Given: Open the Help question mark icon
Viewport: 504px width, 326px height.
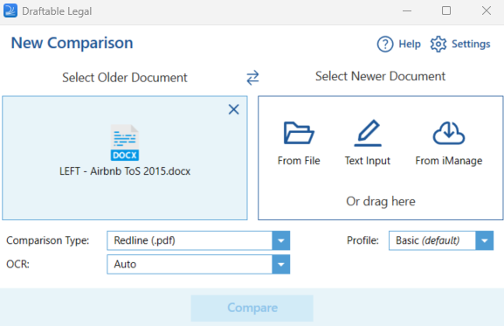Looking at the screenshot, I should (x=385, y=44).
